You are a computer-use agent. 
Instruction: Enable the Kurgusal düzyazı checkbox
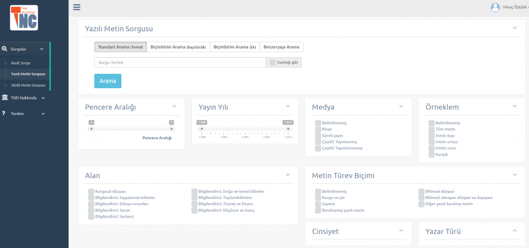coord(91,191)
